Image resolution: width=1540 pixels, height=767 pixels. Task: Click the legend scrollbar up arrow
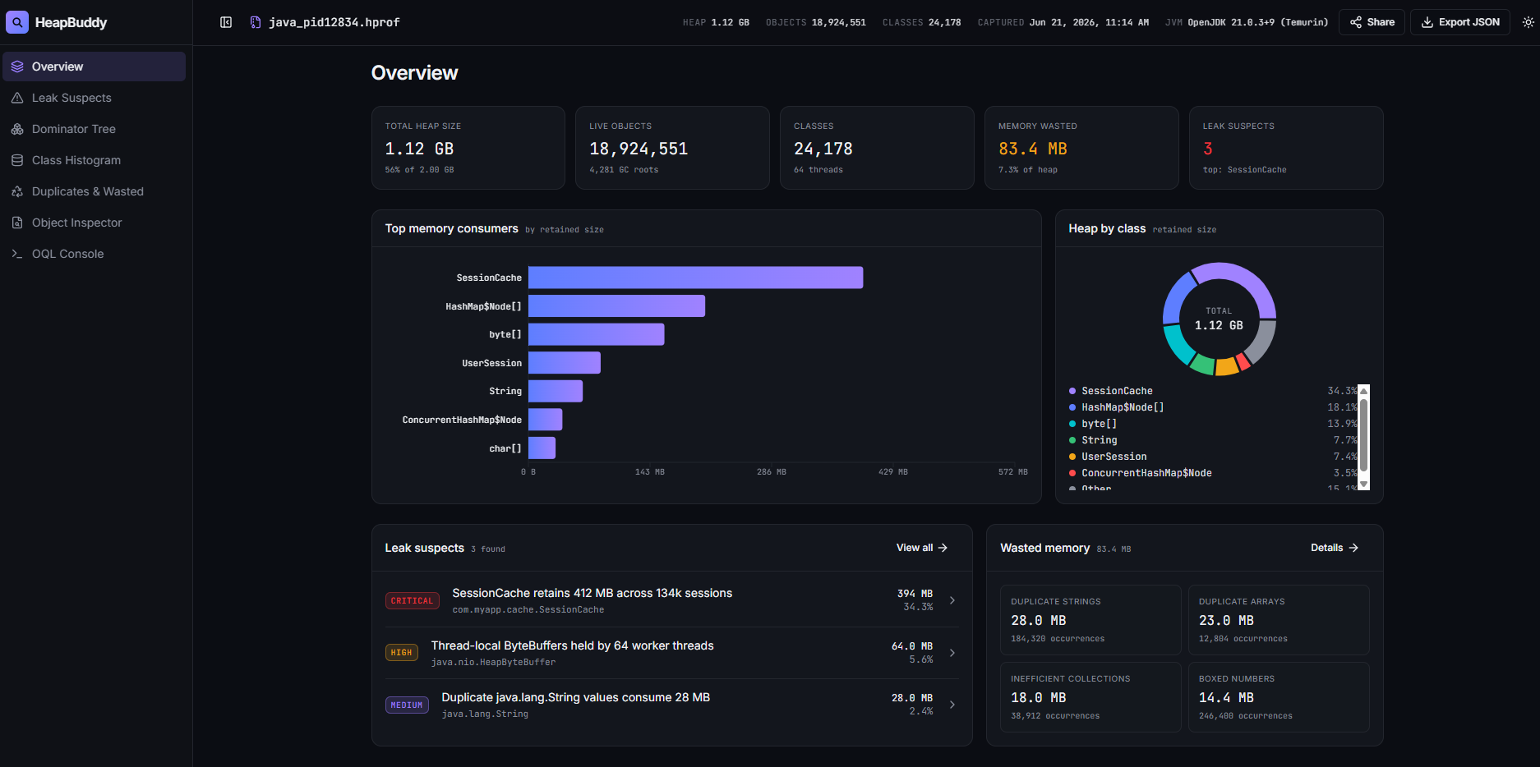coord(1364,391)
